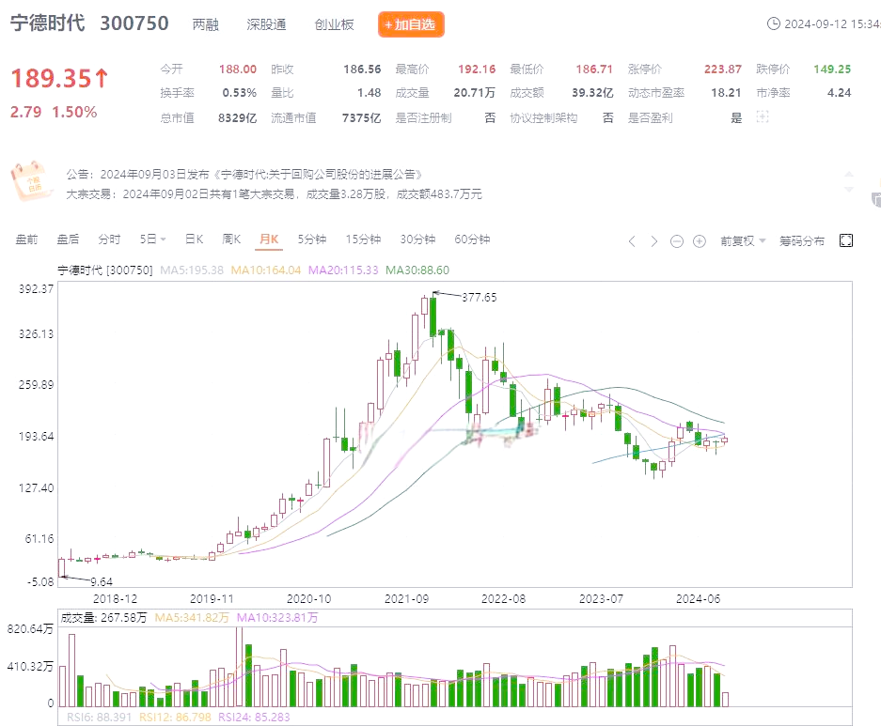Screen dimensions: 881x726
Task: Click the 换手率 0.53% value
Action: [240, 93]
